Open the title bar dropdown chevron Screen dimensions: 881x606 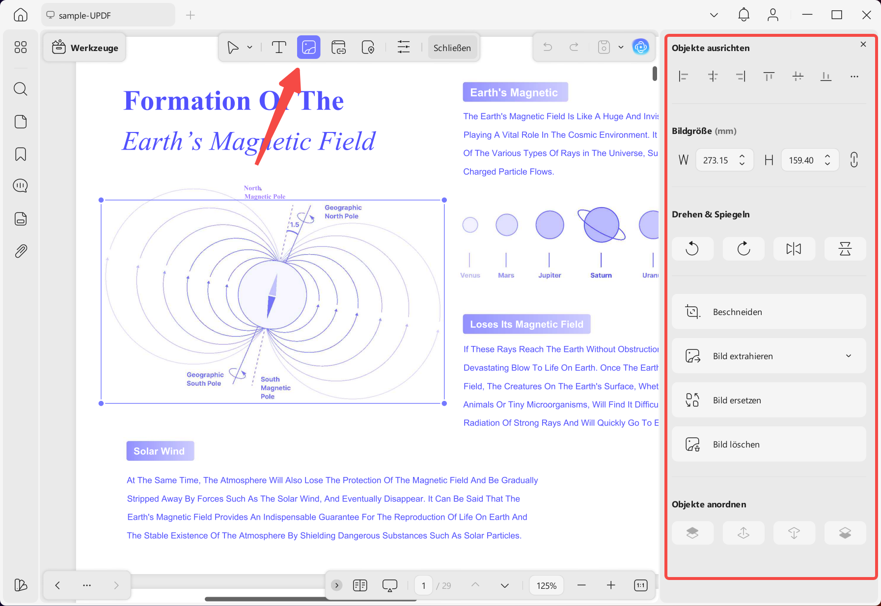pyautogui.click(x=714, y=15)
